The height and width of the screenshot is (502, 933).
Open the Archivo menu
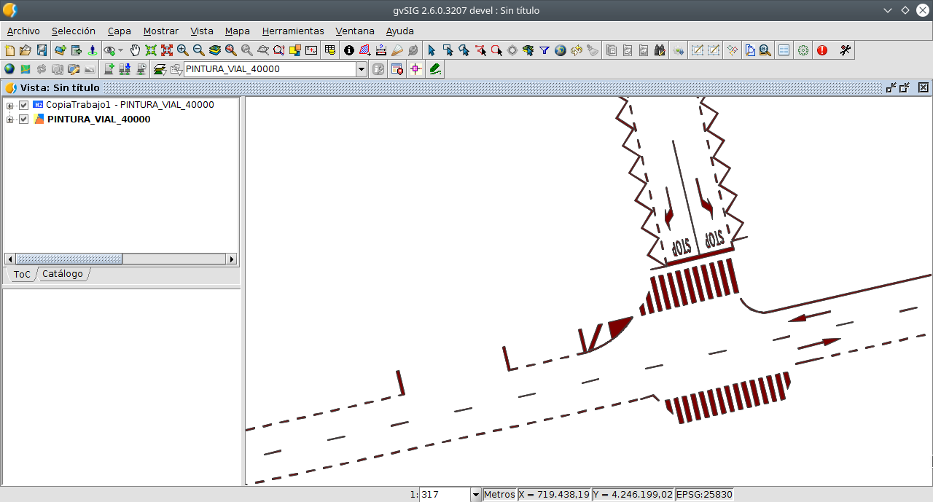point(23,31)
